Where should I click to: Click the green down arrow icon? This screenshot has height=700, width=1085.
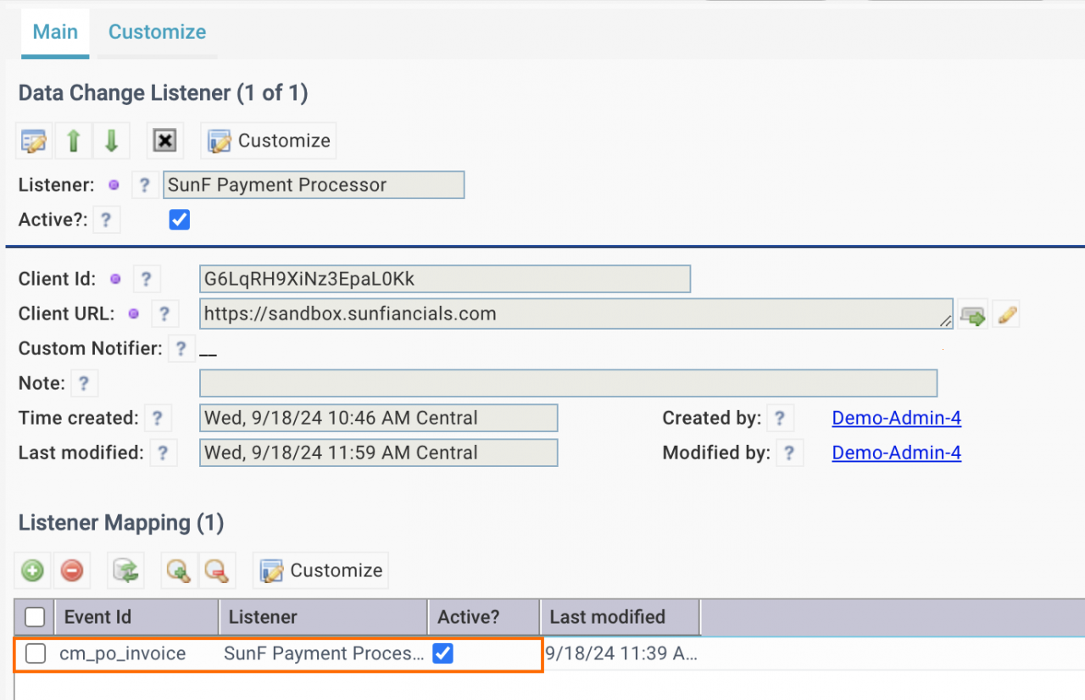(111, 141)
